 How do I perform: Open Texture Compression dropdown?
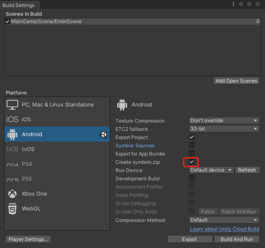(224, 120)
